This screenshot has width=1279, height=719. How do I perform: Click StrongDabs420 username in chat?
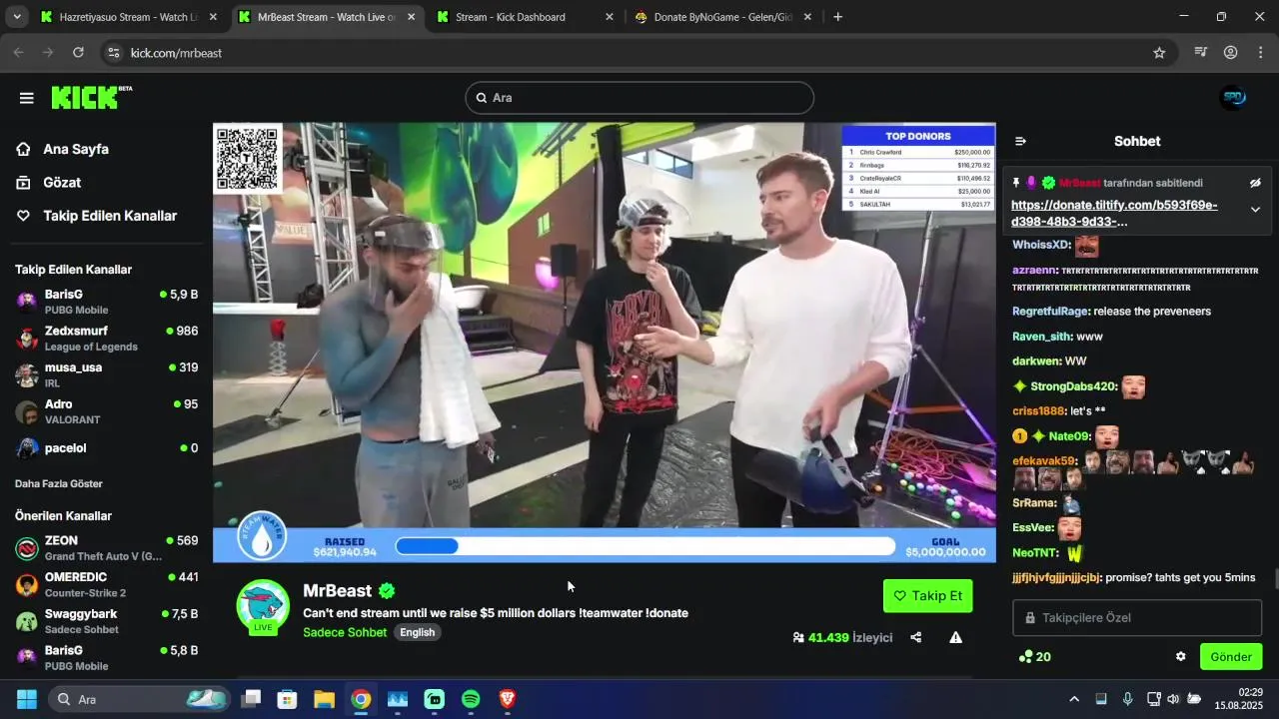(x=1073, y=386)
